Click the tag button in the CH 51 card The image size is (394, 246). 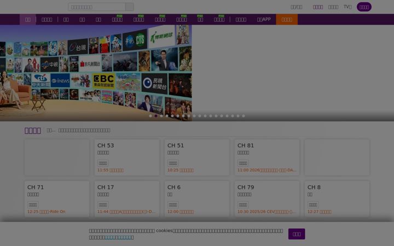click(173, 163)
